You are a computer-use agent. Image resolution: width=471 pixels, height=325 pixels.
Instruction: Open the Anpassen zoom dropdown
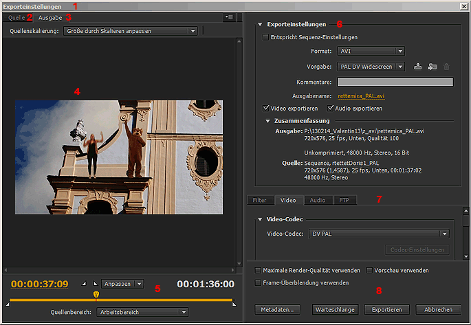click(x=122, y=284)
